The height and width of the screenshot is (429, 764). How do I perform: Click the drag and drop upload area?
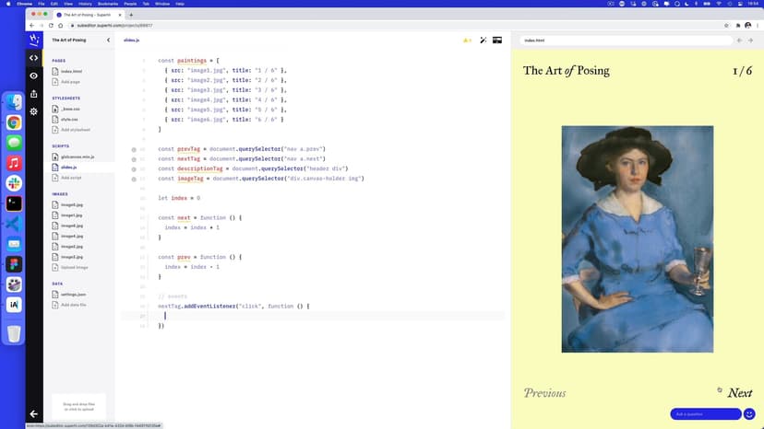(78, 405)
